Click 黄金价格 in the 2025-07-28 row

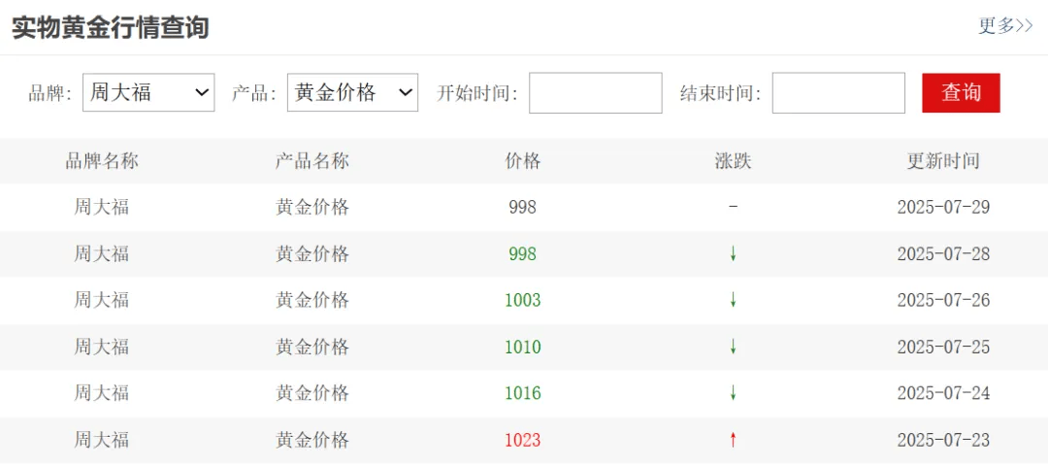point(312,254)
